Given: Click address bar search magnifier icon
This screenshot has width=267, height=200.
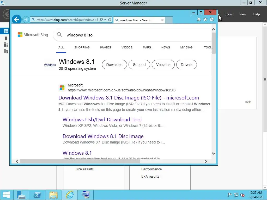Looking at the screenshot, I should click(x=101, y=20).
